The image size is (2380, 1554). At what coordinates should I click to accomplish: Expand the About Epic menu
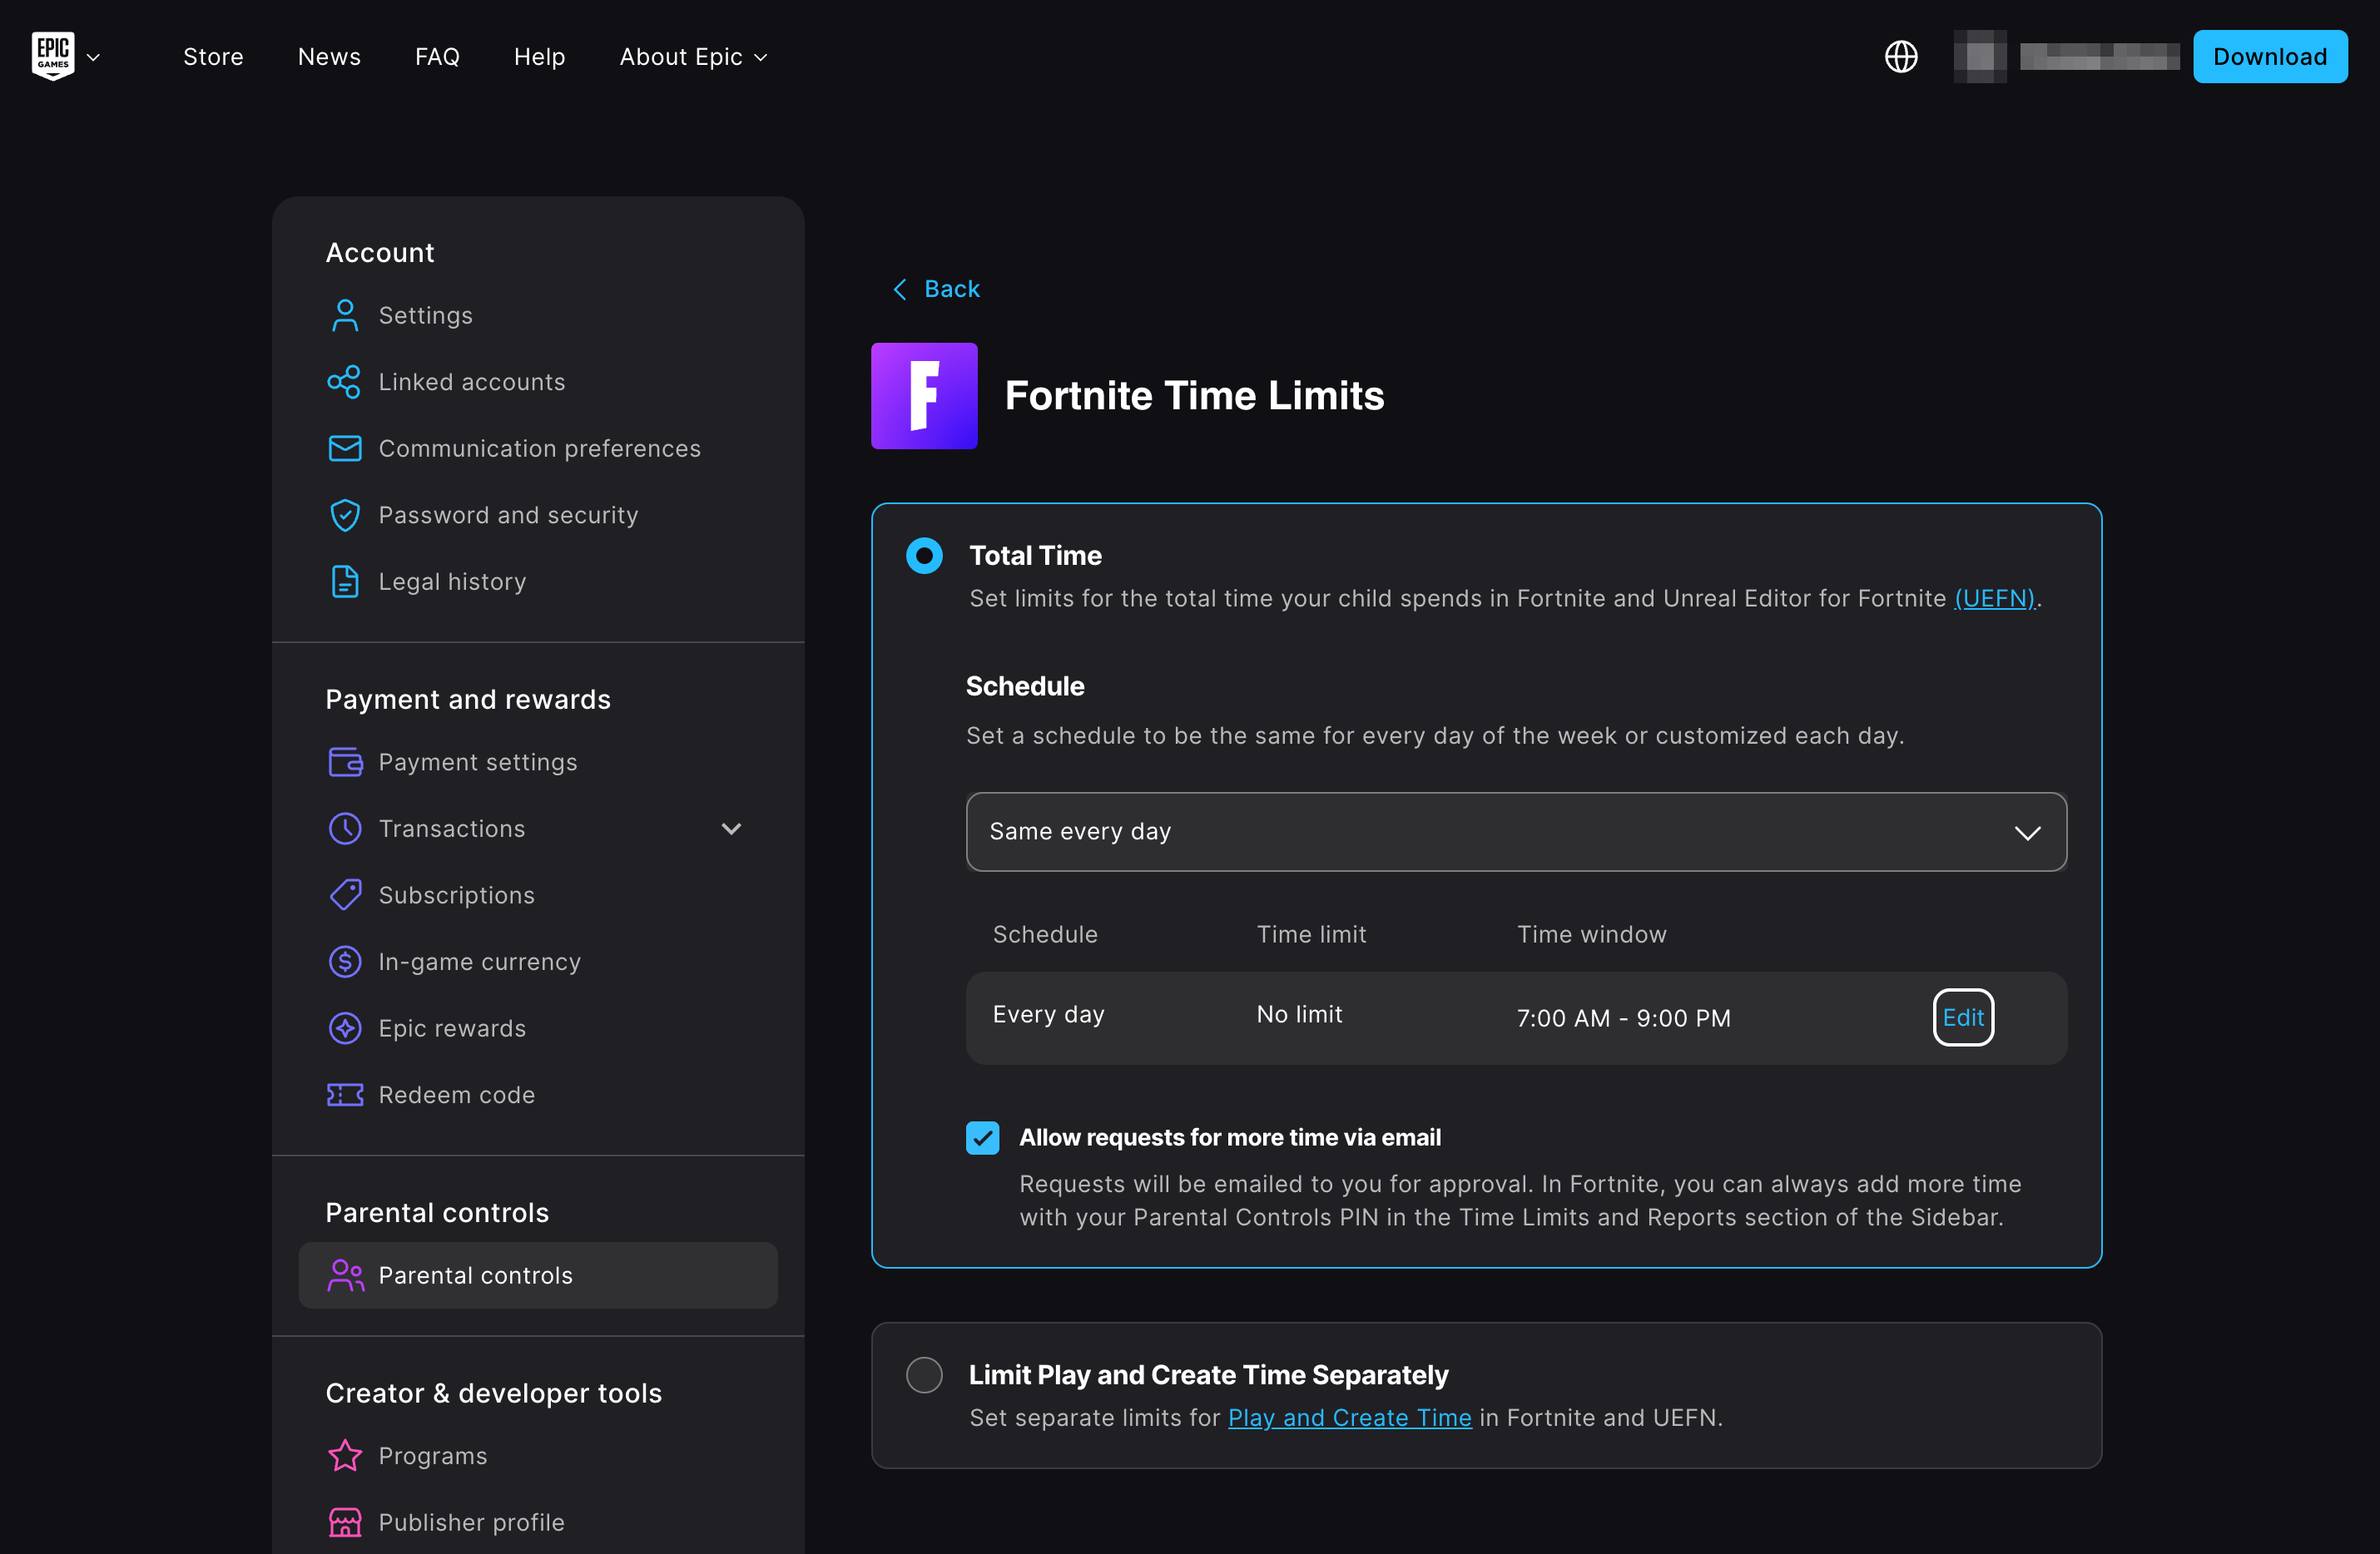[693, 57]
